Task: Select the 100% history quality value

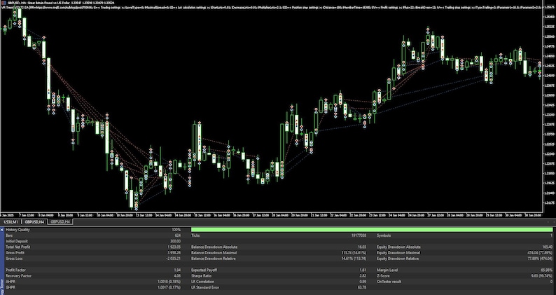Action: click(x=176, y=230)
